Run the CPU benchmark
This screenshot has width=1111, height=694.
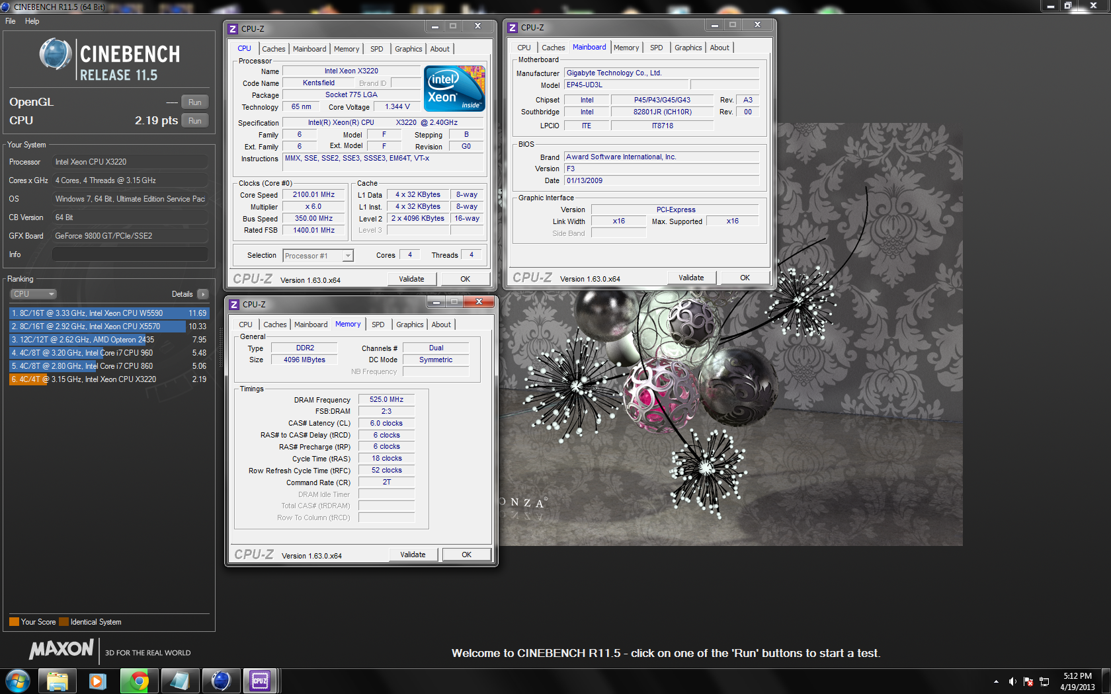194,120
